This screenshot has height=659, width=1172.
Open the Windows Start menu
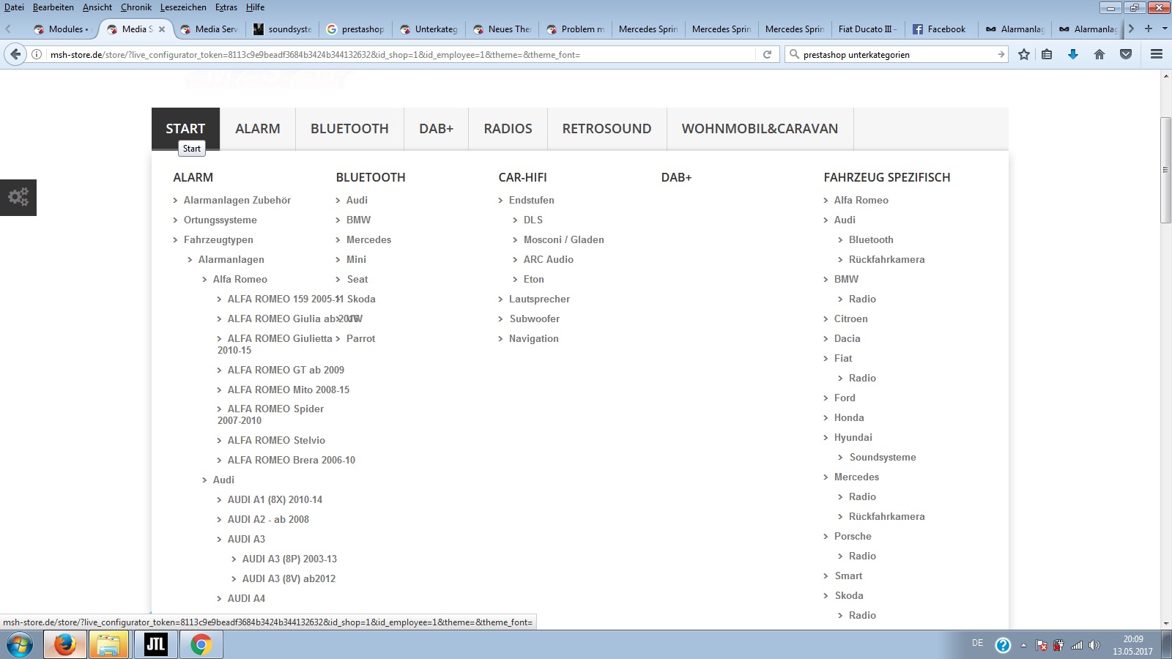tap(20, 645)
